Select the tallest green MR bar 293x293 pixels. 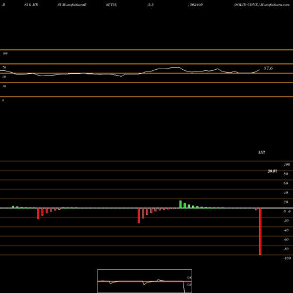click(180, 205)
